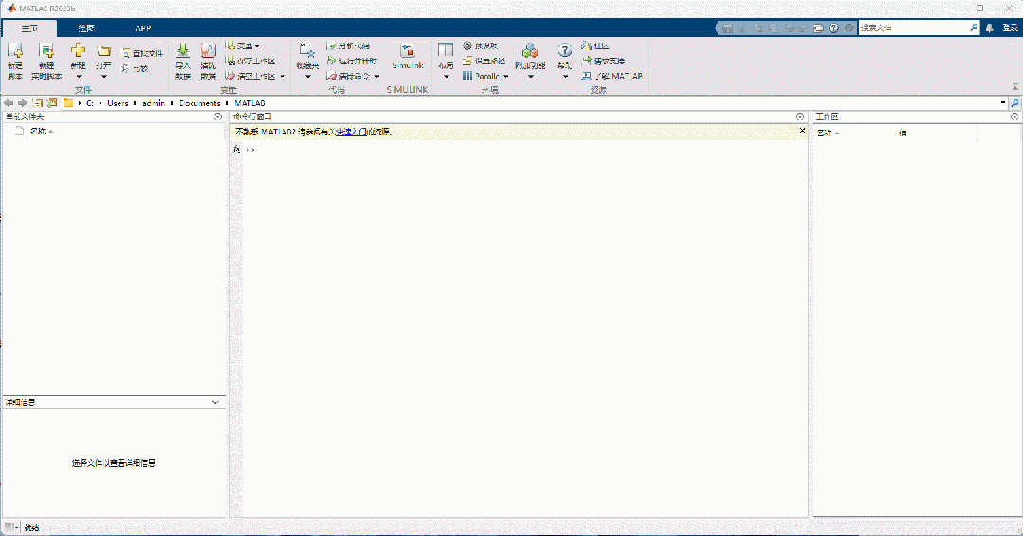Click 比较 (Compare) in the file section
Screen dimensions: 1023x536
pyautogui.click(x=135, y=68)
